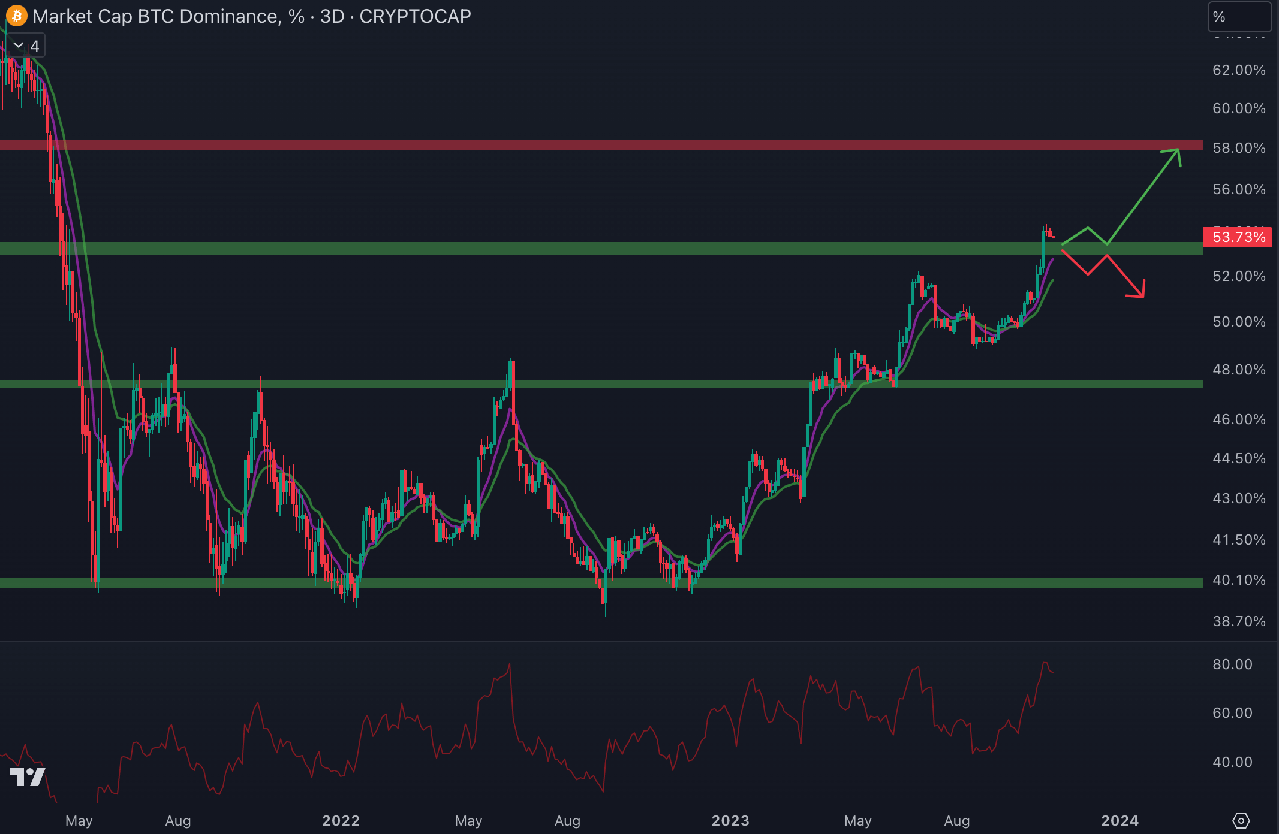Click the 80.00 level on indicator scale
The width and height of the screenshot is (1279, 834).
(x=1232, y=664)
